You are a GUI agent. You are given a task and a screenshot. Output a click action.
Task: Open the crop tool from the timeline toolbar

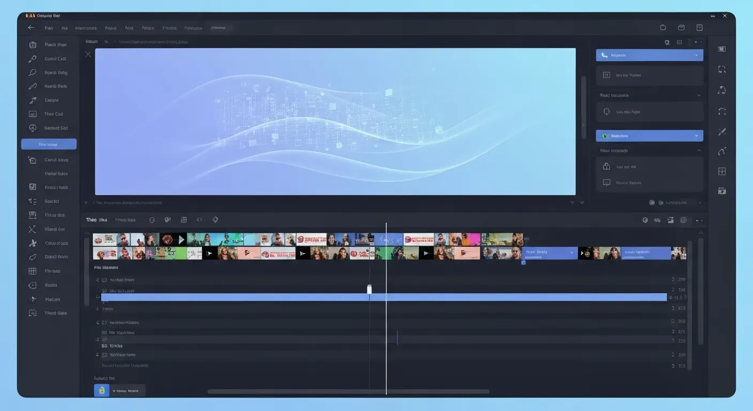(183, 219)
